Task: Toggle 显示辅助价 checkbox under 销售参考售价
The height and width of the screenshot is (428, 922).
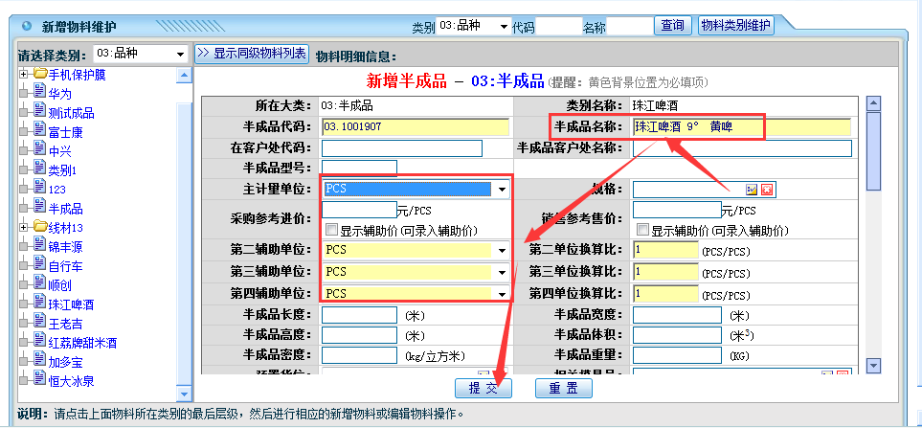Action: tap(643, 230)
